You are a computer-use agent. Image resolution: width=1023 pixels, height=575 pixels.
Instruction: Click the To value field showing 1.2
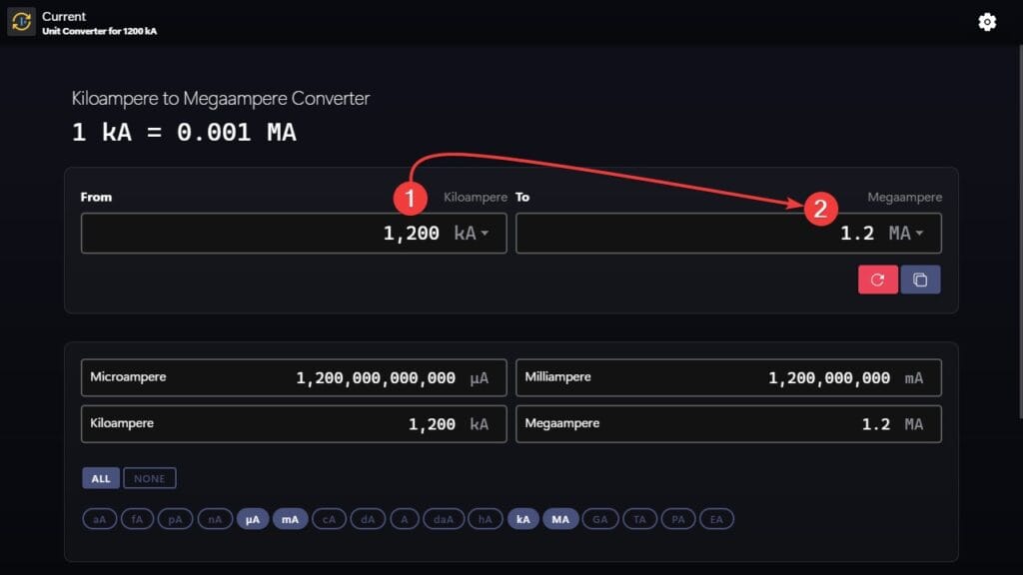point(728,233)
